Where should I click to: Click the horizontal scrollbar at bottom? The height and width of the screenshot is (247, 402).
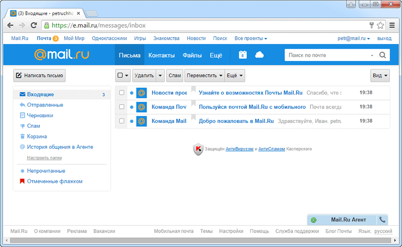point(201,240)
